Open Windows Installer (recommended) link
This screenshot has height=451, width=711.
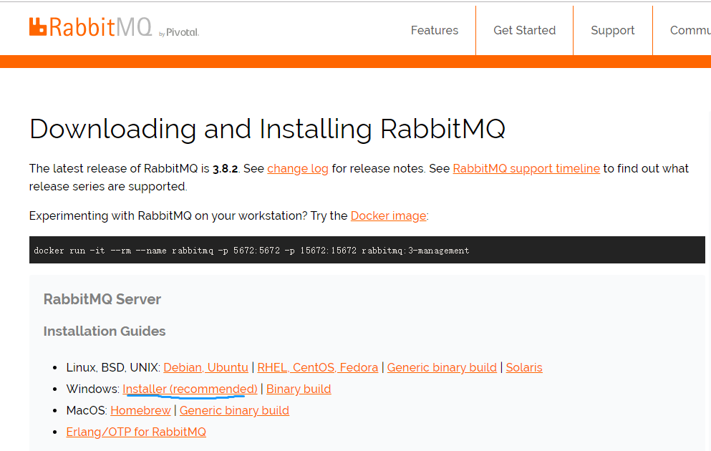click(190, 389)
